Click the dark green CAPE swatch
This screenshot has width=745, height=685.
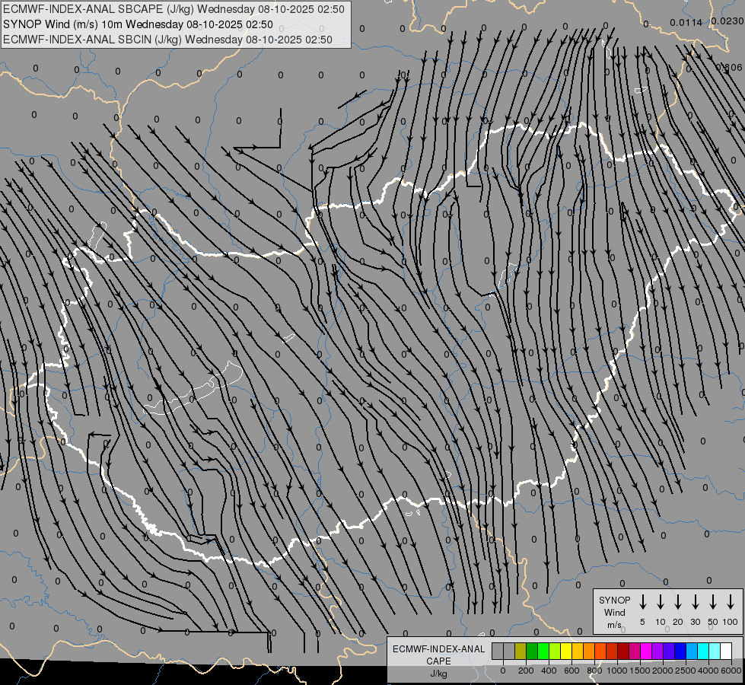click(532, 651)
